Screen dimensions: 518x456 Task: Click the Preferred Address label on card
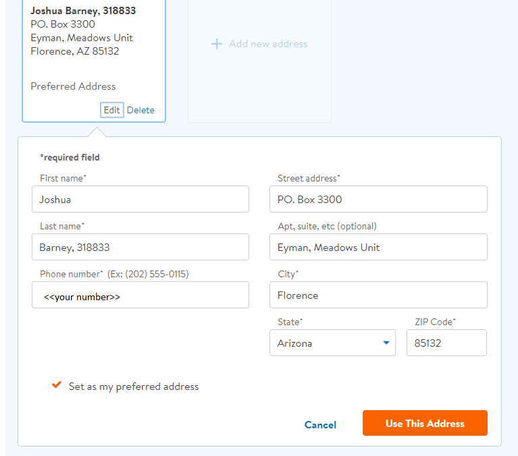click(x=73, y=86)
